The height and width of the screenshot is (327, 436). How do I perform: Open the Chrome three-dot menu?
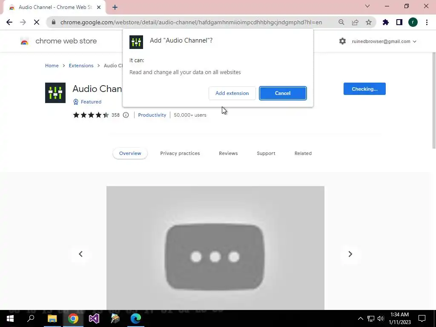tap(427, 22)
